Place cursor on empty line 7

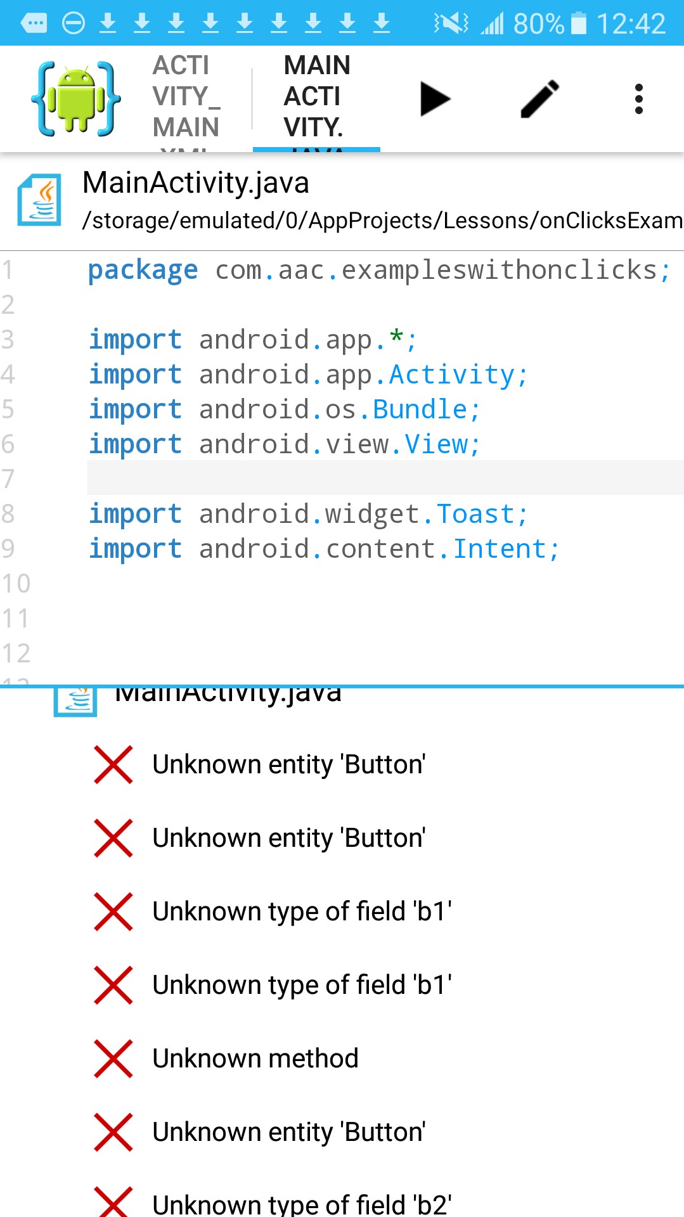click(x=380, y=478)
